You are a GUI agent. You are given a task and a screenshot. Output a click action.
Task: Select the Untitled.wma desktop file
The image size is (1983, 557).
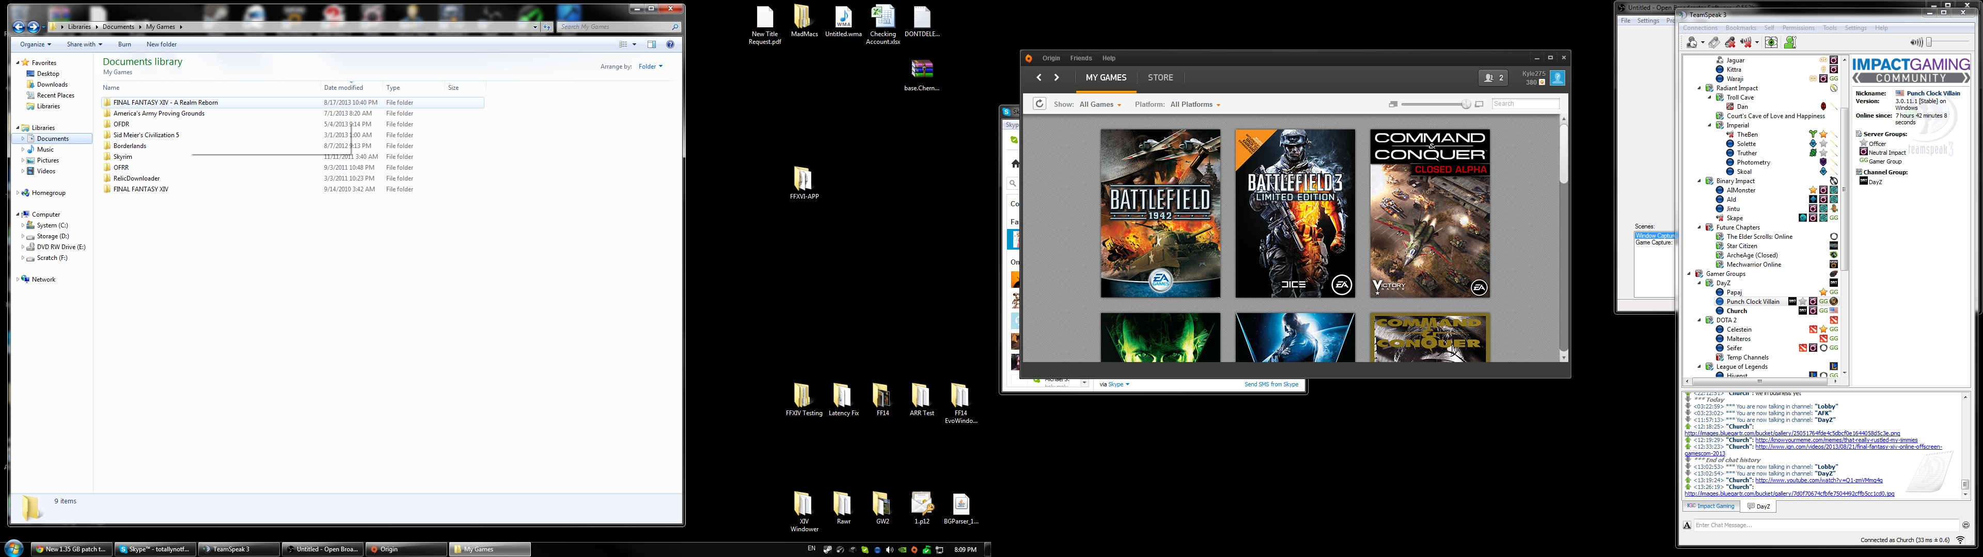pyautogui.click(x=843, y=22)
